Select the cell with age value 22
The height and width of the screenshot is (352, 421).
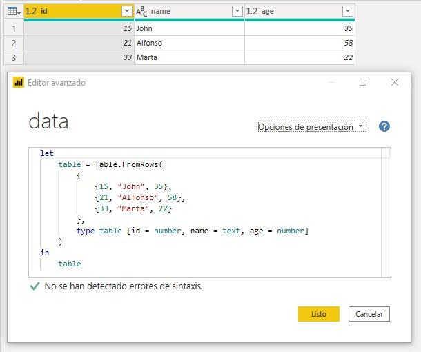point(300,57)
